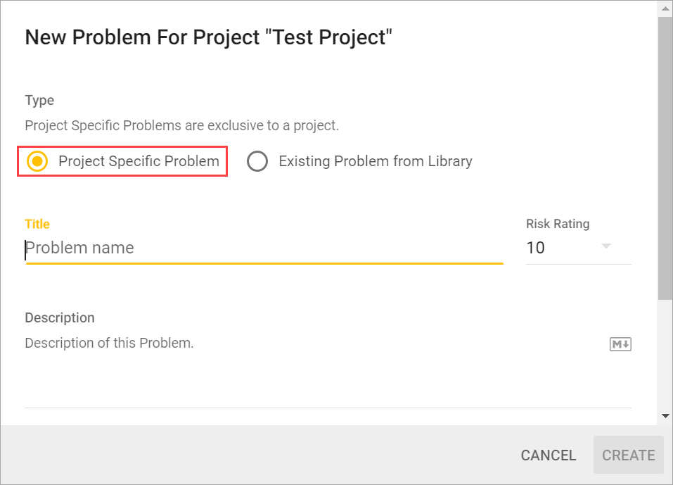Click the Type section label
The height and width of the screenshot is (485, 673).
(x=39, y=100)
